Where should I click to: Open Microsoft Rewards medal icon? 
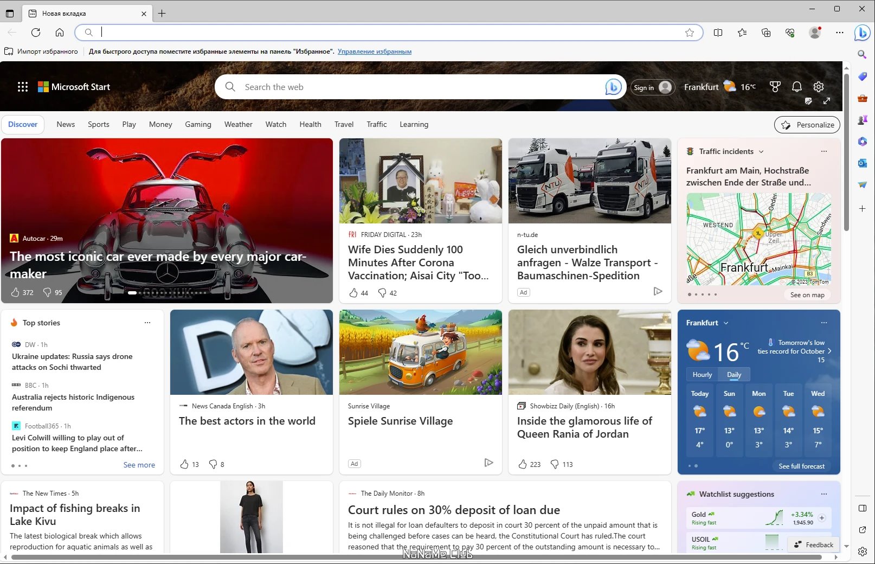pyautogui.click(x=775, y=86)
